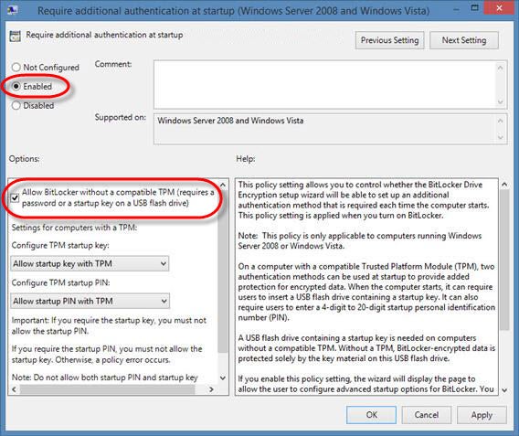The height and width of the screenshot is (436, 519).
Task: Click the Supported on box scroll down arrow
Action: (x=501, y=137)
